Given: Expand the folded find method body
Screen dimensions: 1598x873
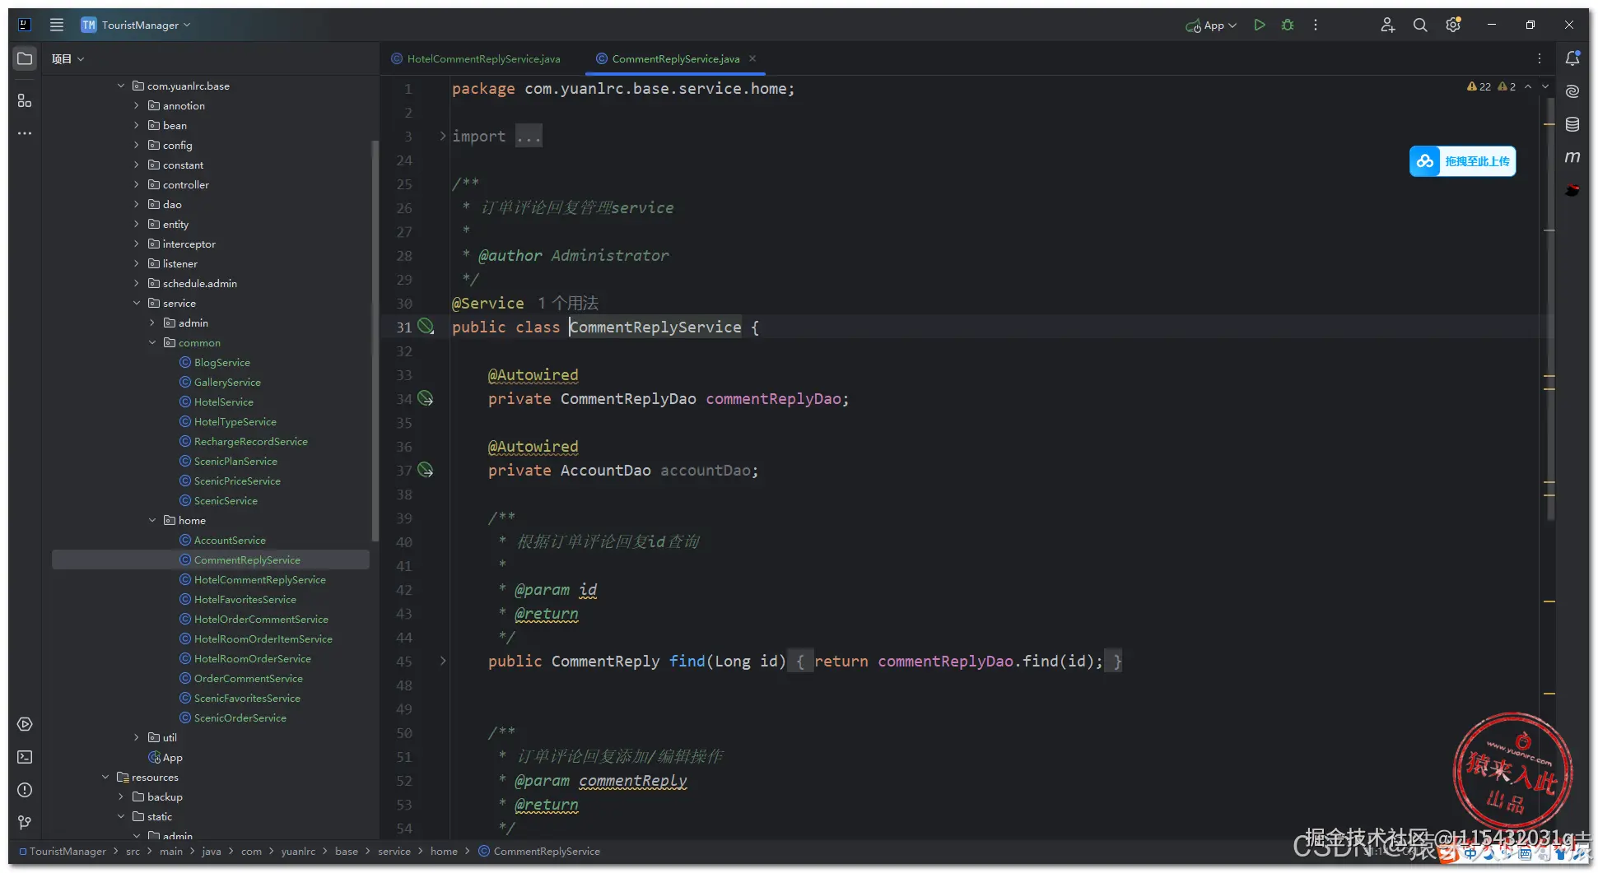Looking at the screenshot, I should click(x=443, y=661).
